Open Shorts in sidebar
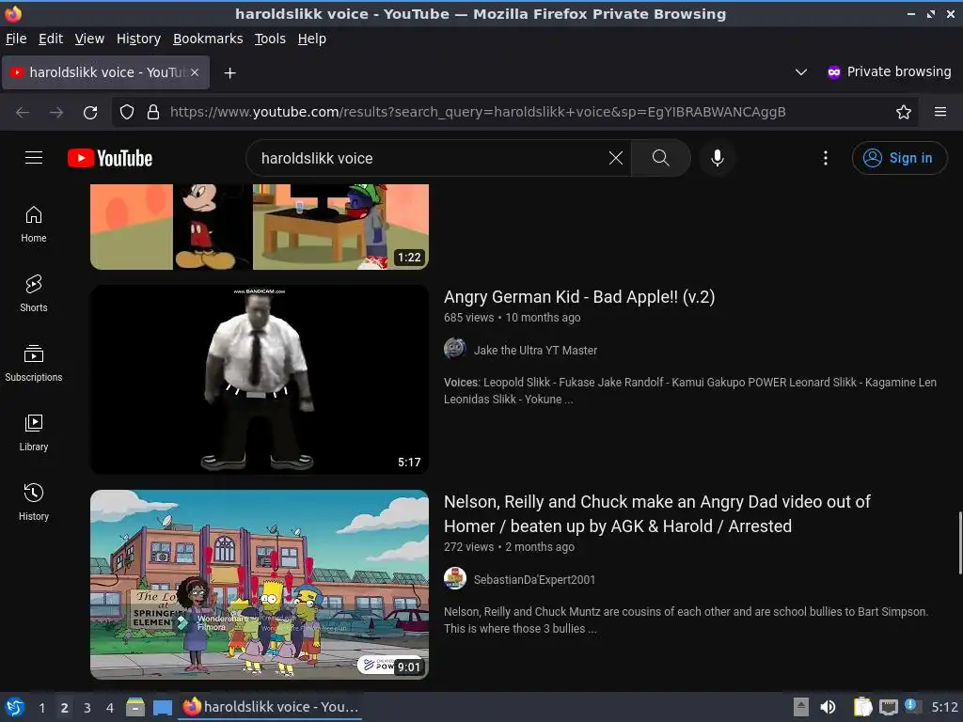Image resolution: width=963 pixels, height=722 pixels. 33,293
